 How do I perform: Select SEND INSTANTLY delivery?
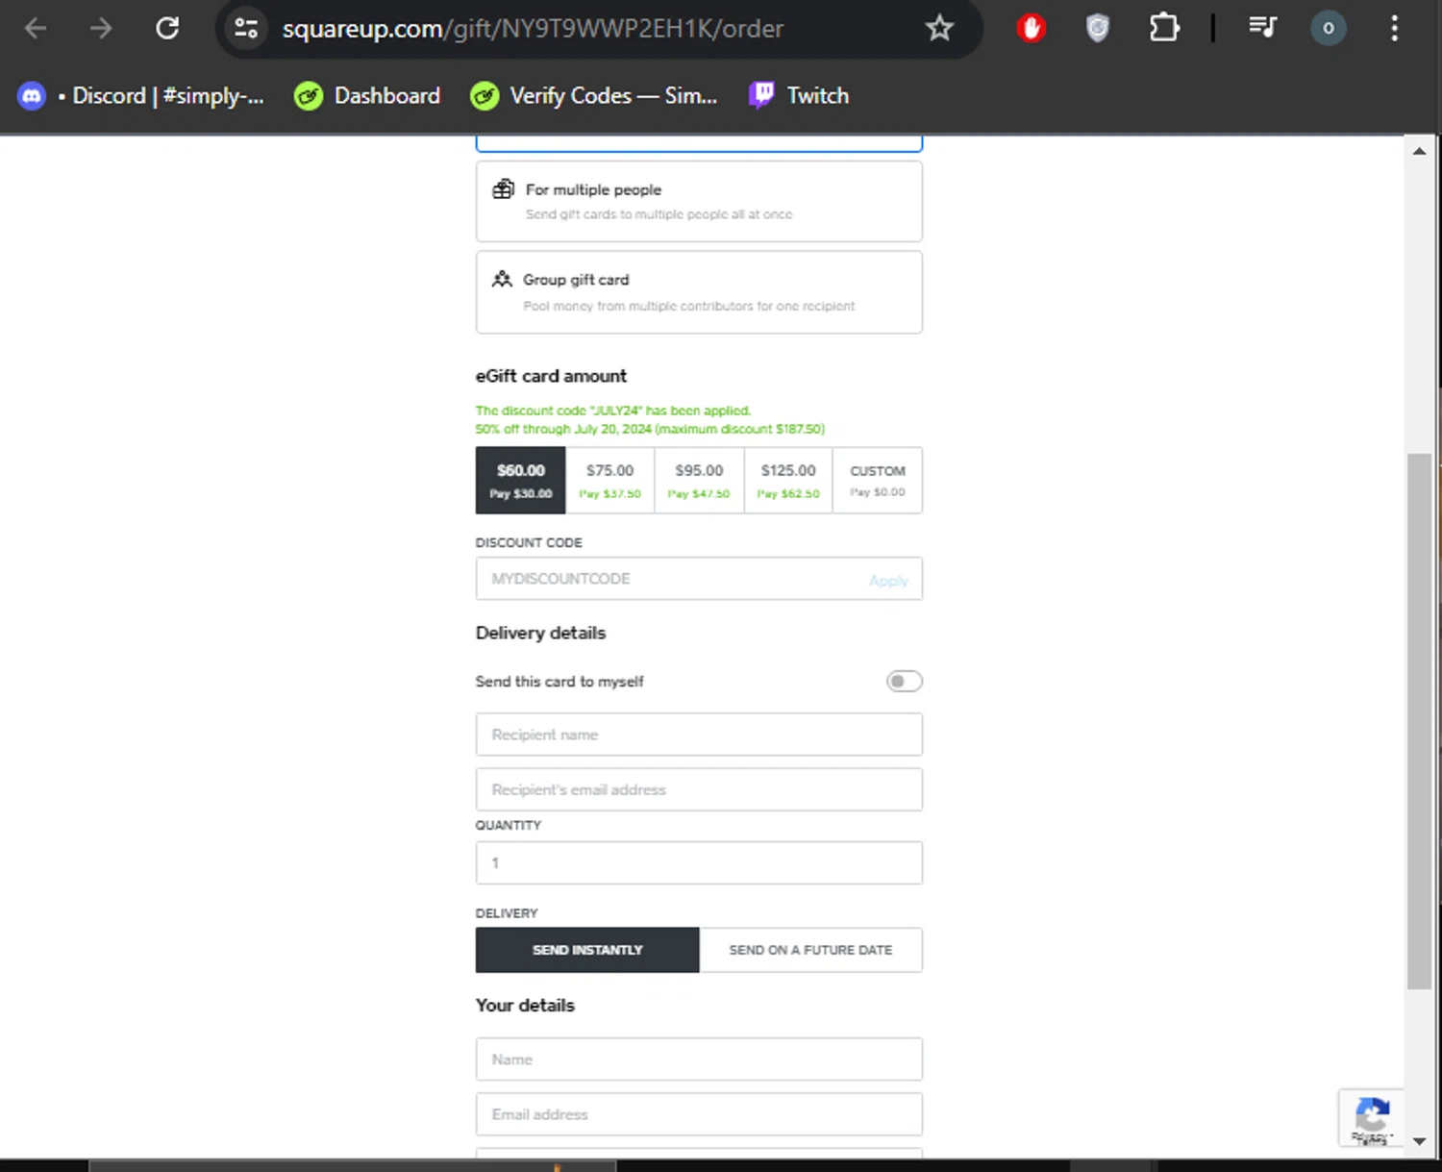point(587,950)
